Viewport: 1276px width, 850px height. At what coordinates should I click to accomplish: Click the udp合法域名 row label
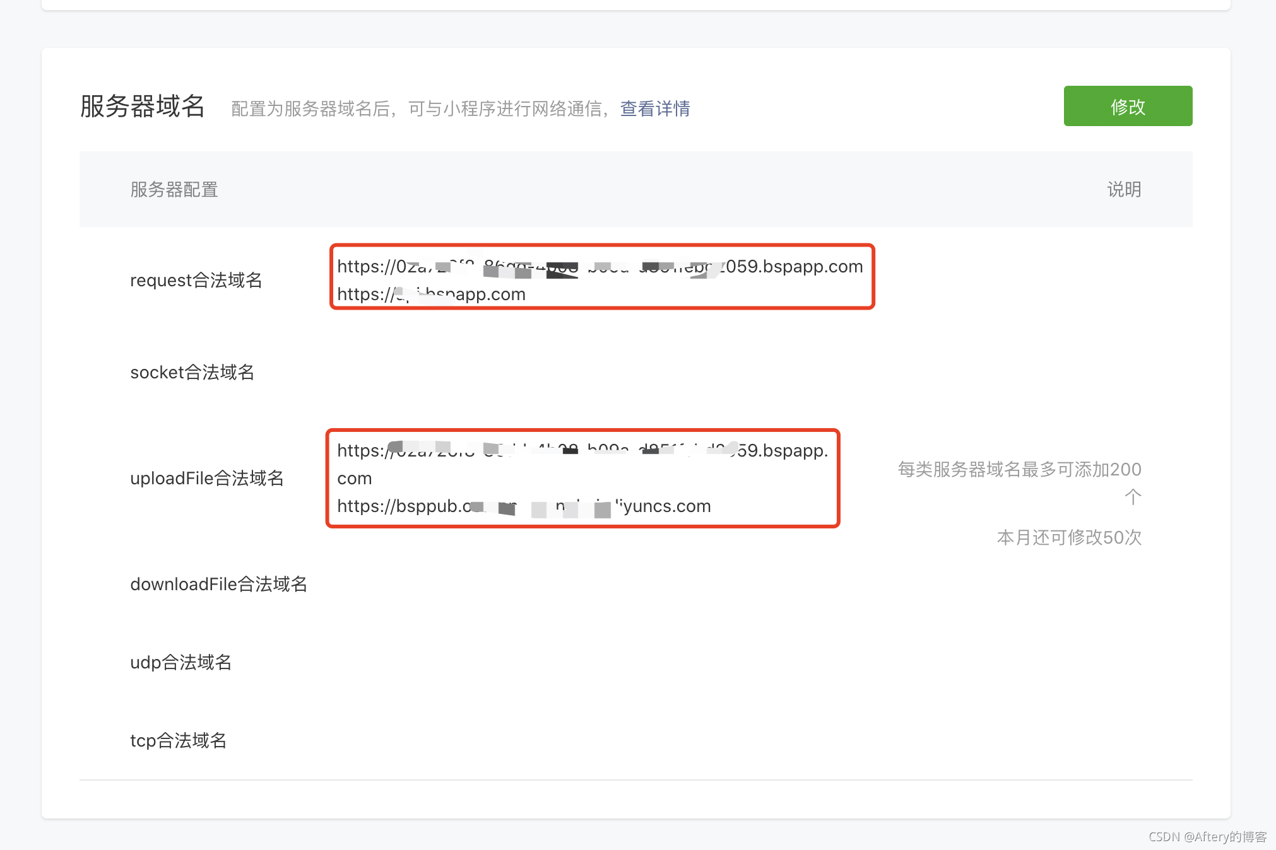point(180,662)
